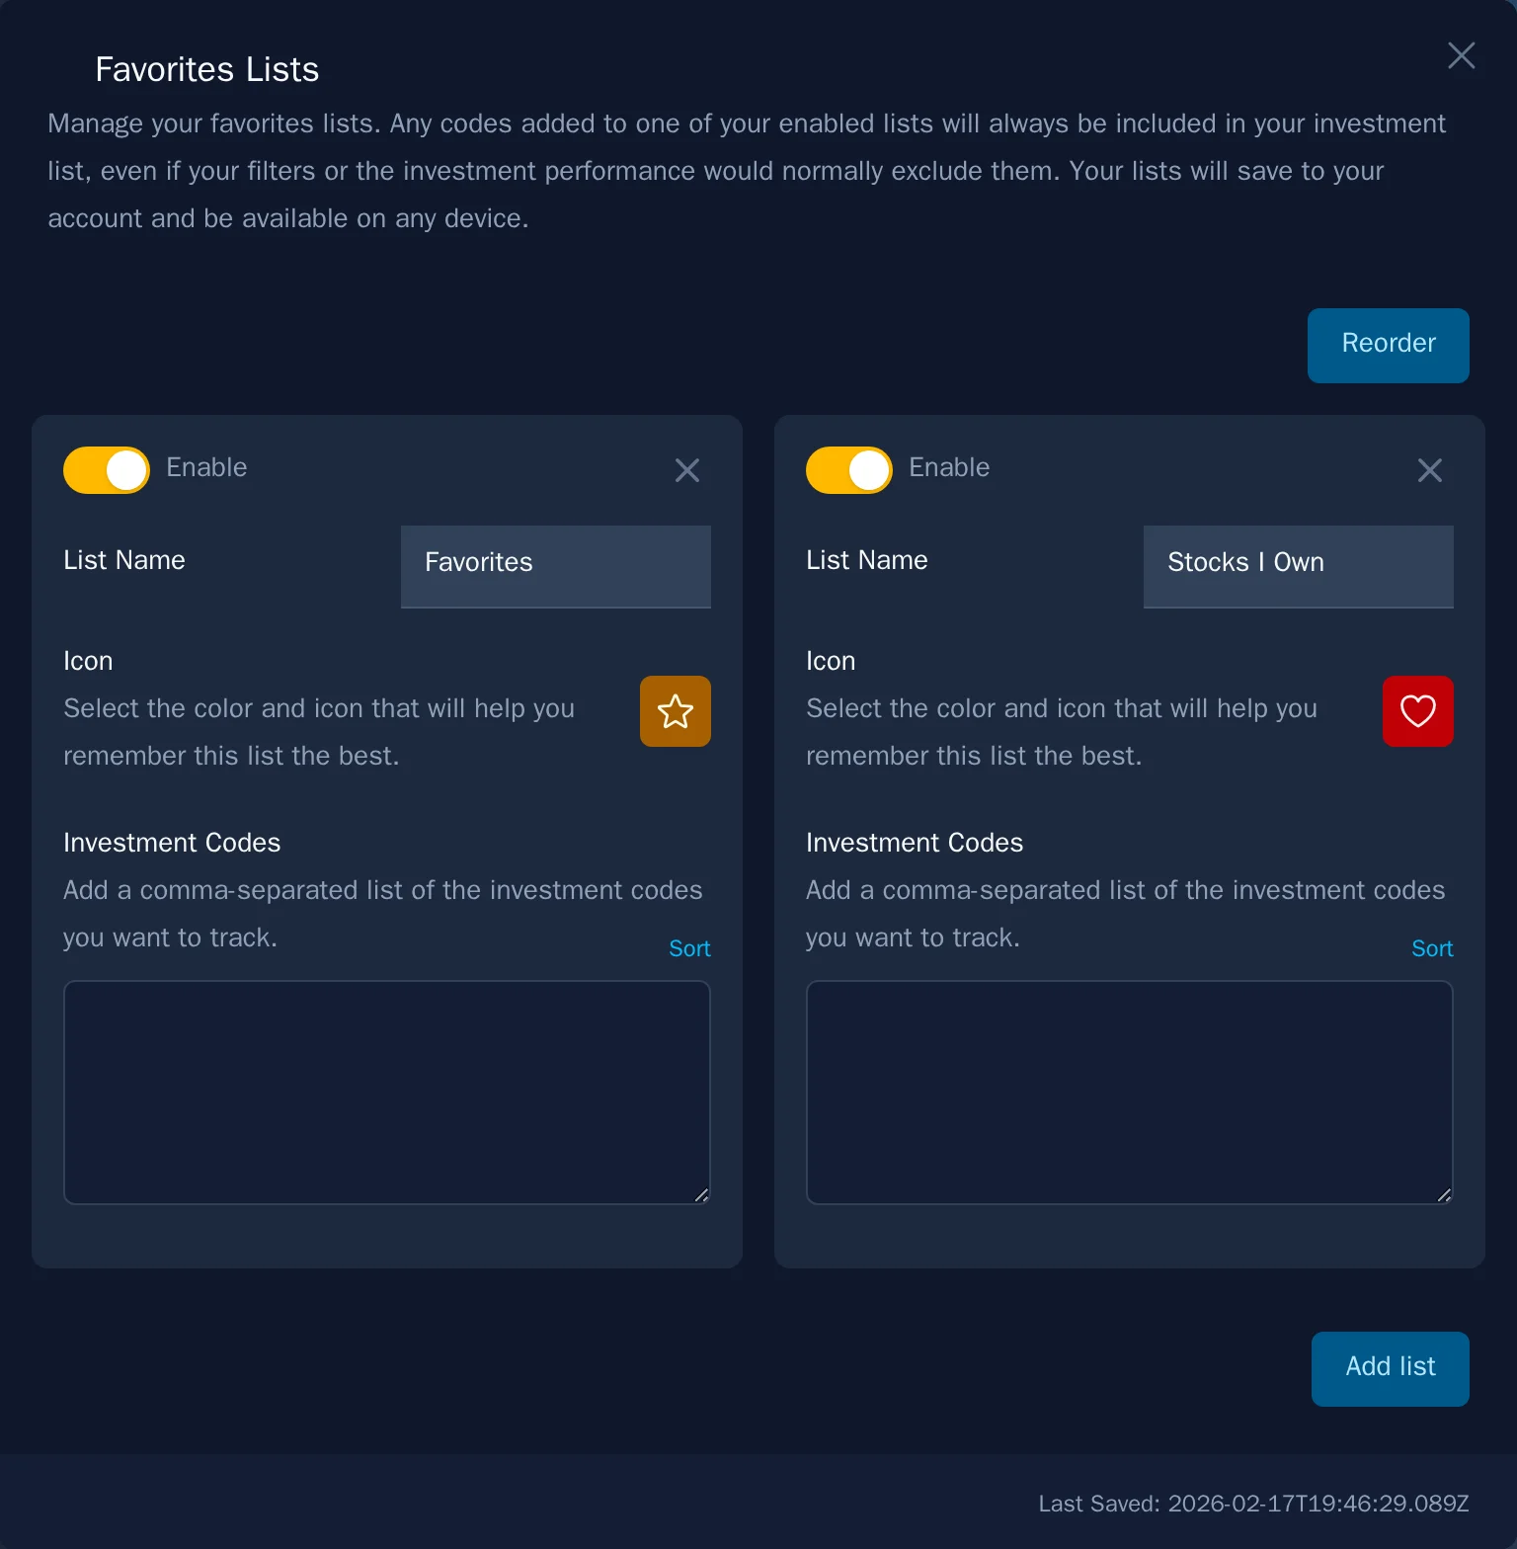
Task: Click the Reorder button
Action: (1388, 345)
